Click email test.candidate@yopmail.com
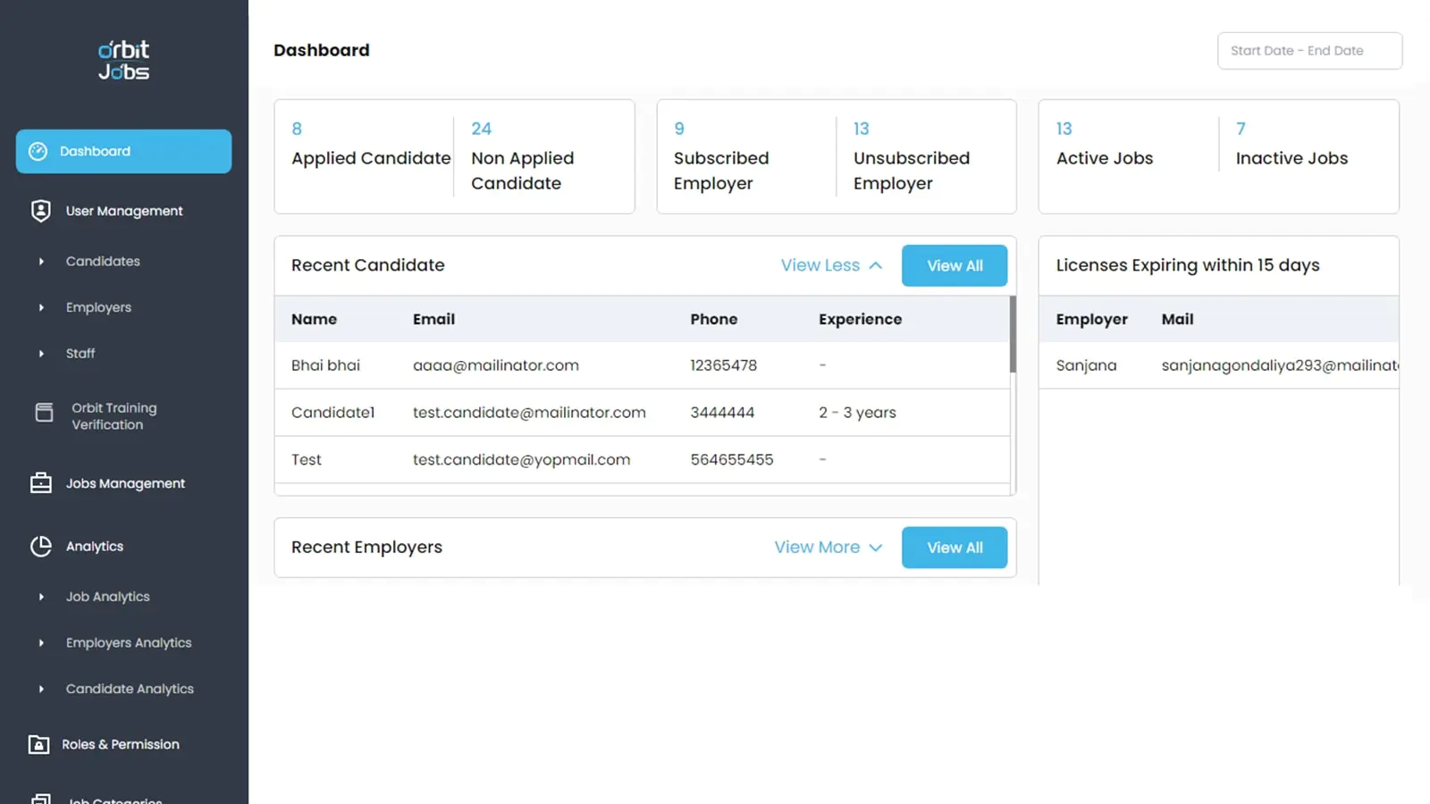Image resolution: width=1430 pixels, height=804 pixels. click(521, 460)
